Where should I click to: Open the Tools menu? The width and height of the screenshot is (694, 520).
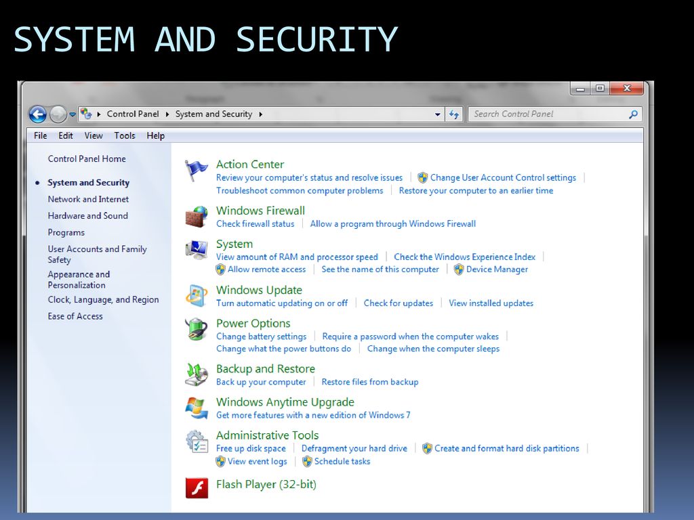point(125,135)
